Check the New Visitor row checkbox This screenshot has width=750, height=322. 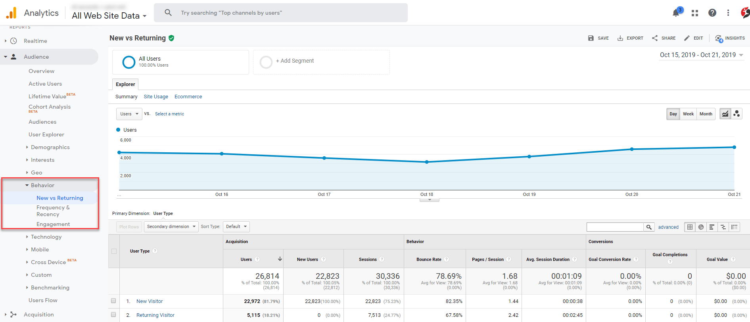click(113, 301)
